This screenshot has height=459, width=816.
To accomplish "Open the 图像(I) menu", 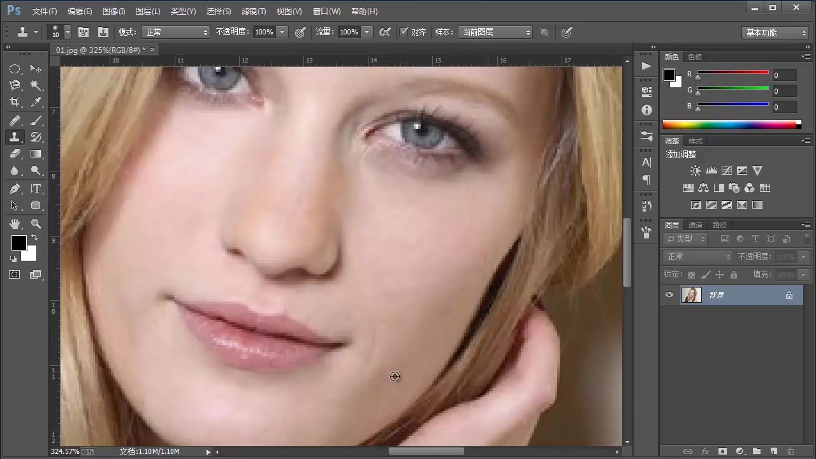I will (114, 11).
